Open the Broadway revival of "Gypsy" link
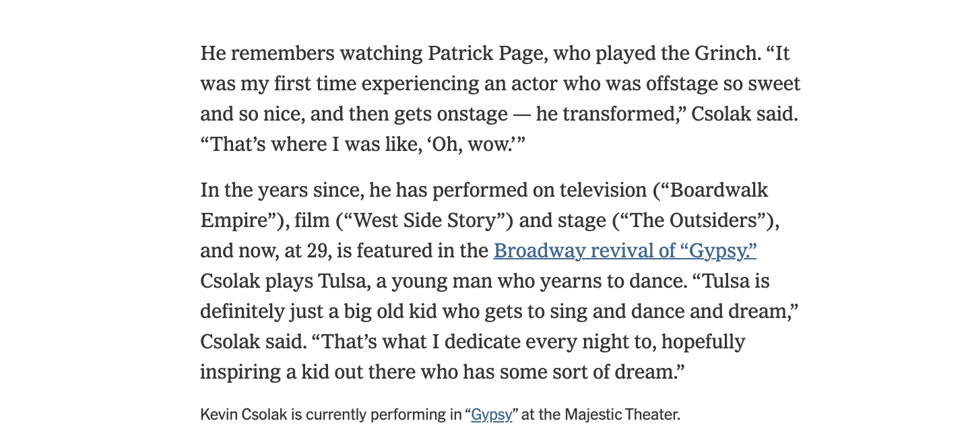Image resolution: width=970 pixels, height=442 pixels. (x=625, y=251)
